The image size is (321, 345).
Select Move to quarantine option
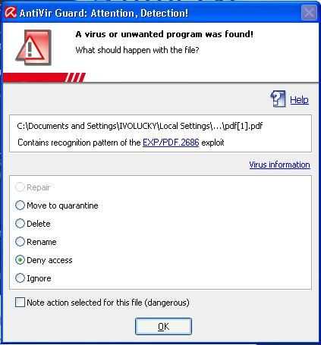(20, 205)
